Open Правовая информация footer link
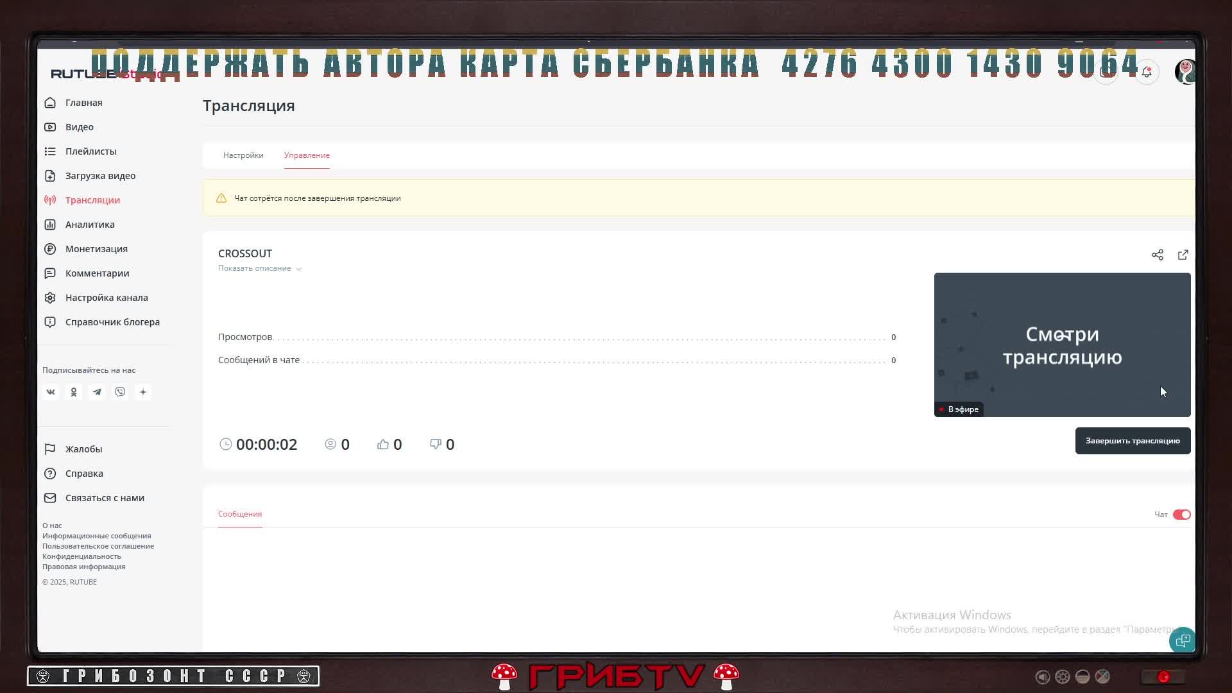The width and height of the screenshot is (1232, 693). (84, 567)
